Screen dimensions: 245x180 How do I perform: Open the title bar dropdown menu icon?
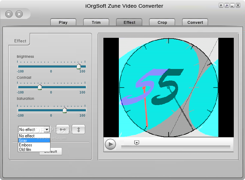point(221,6)
